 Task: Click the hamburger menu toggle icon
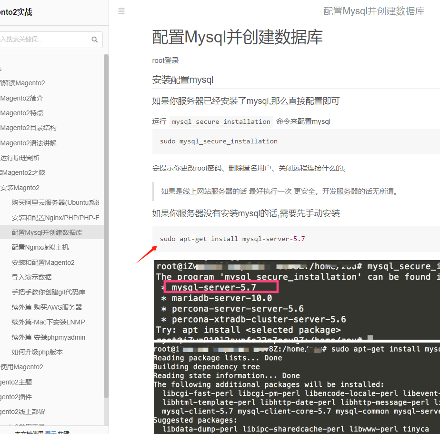coord(121,11)
